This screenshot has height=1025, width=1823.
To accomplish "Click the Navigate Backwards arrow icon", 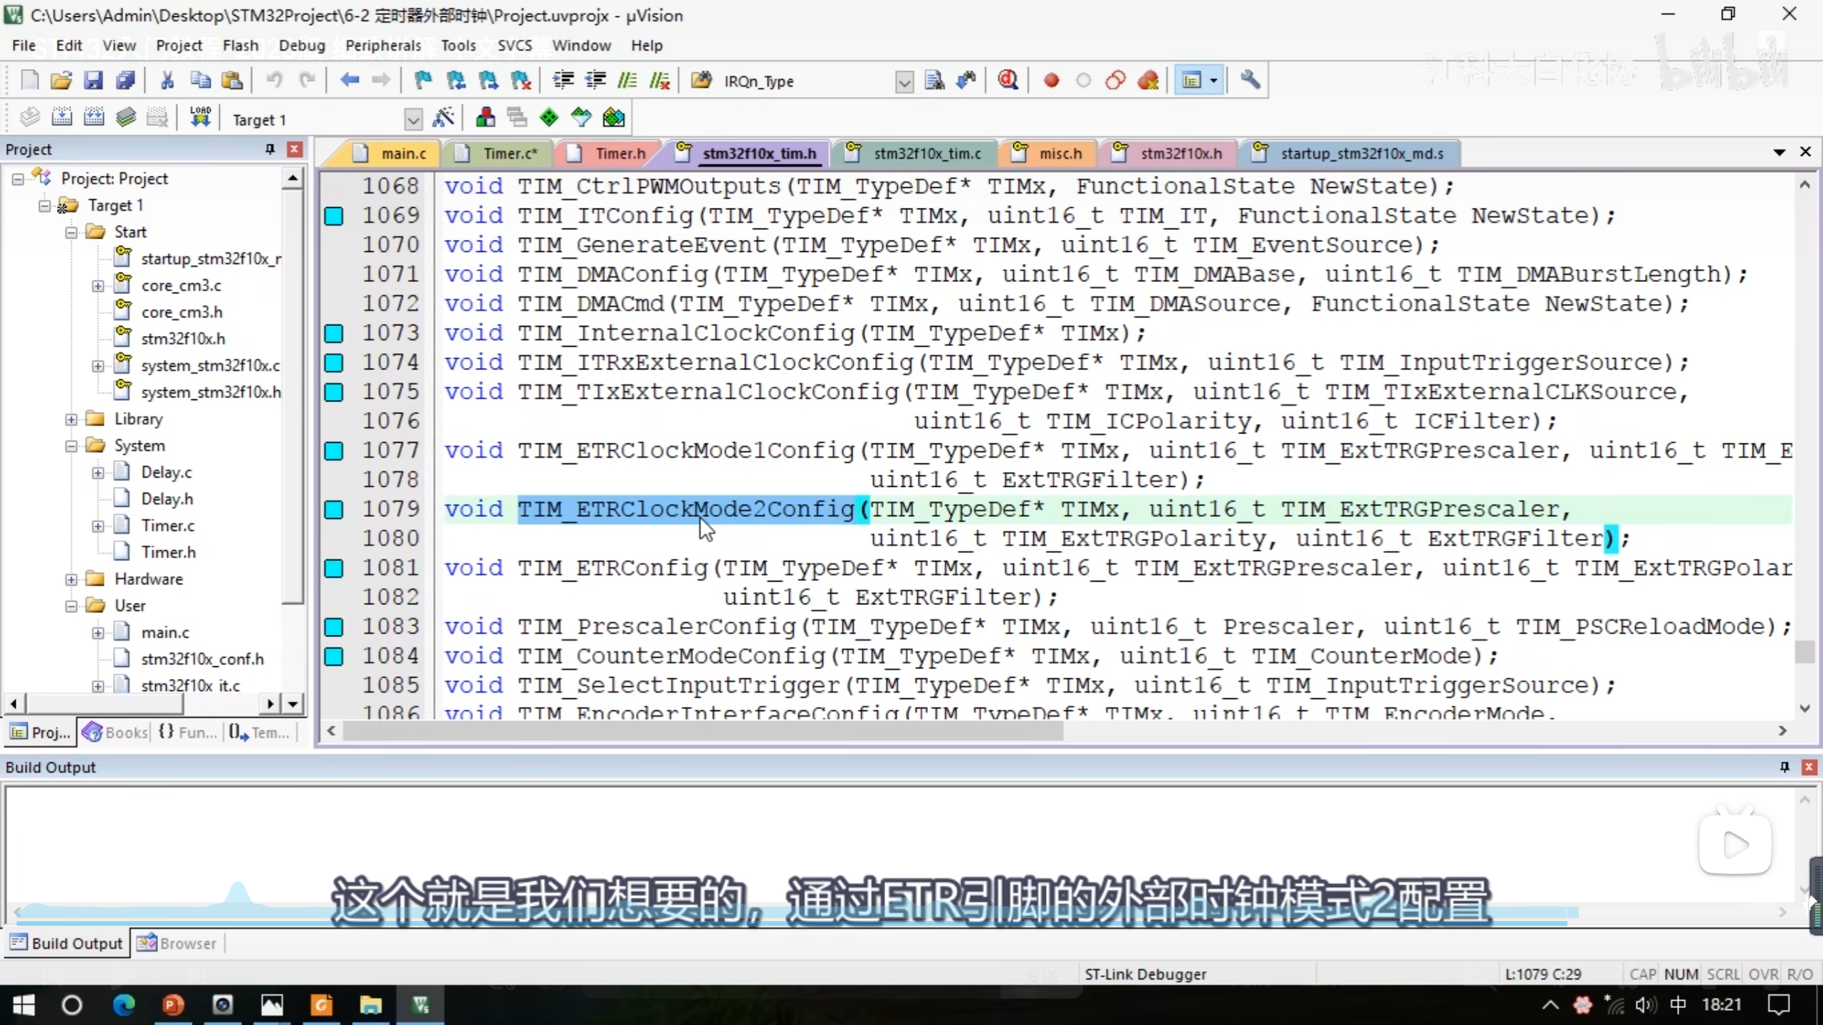I will (x=349, y=80).
